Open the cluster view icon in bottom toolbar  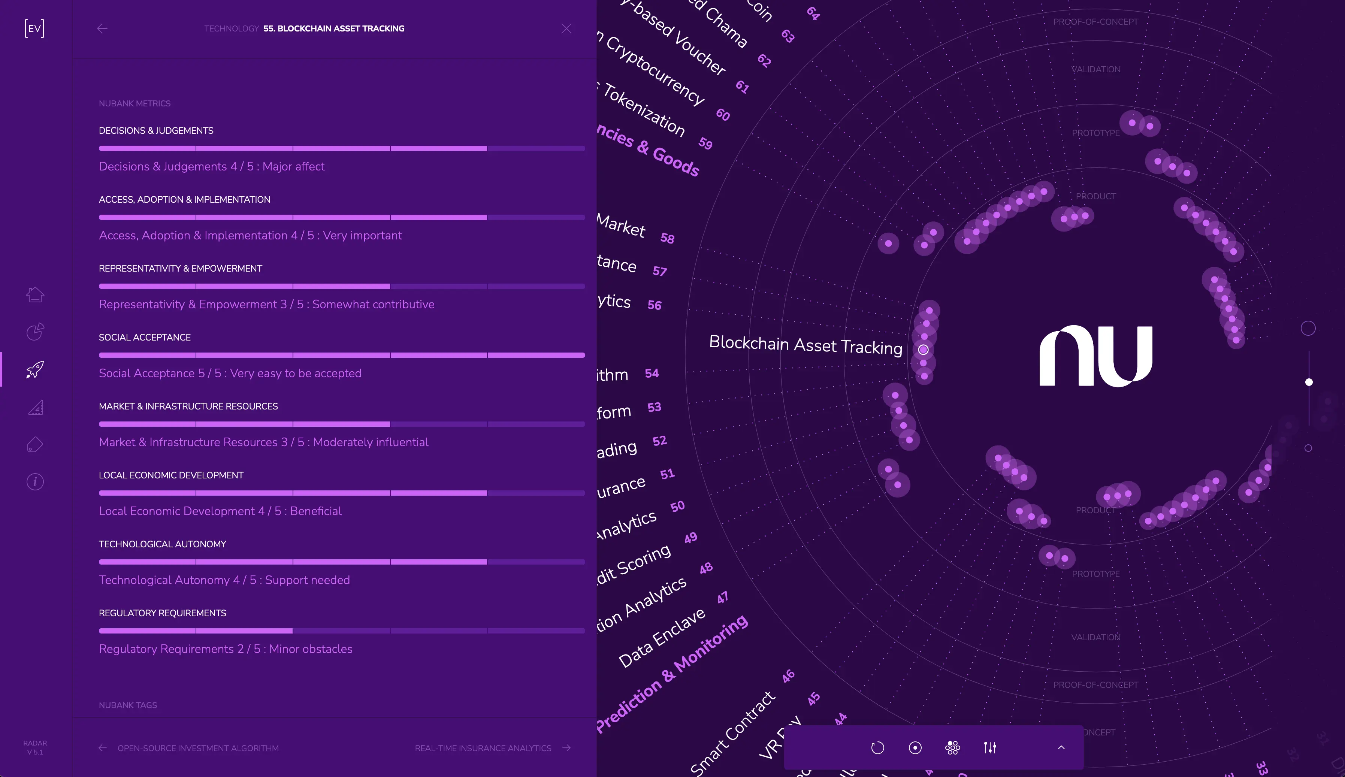tap(952, 748)
